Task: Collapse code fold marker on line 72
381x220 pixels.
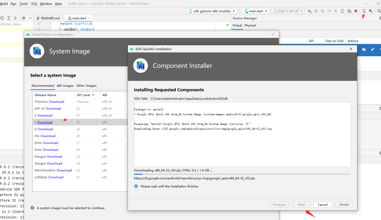Action: point(51,24)
